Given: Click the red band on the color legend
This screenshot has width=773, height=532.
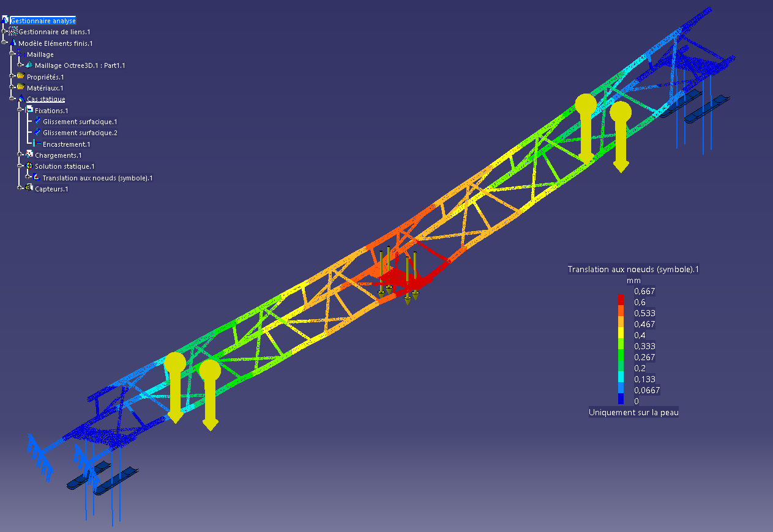Looking at the screenshot, I should point(621,298).
